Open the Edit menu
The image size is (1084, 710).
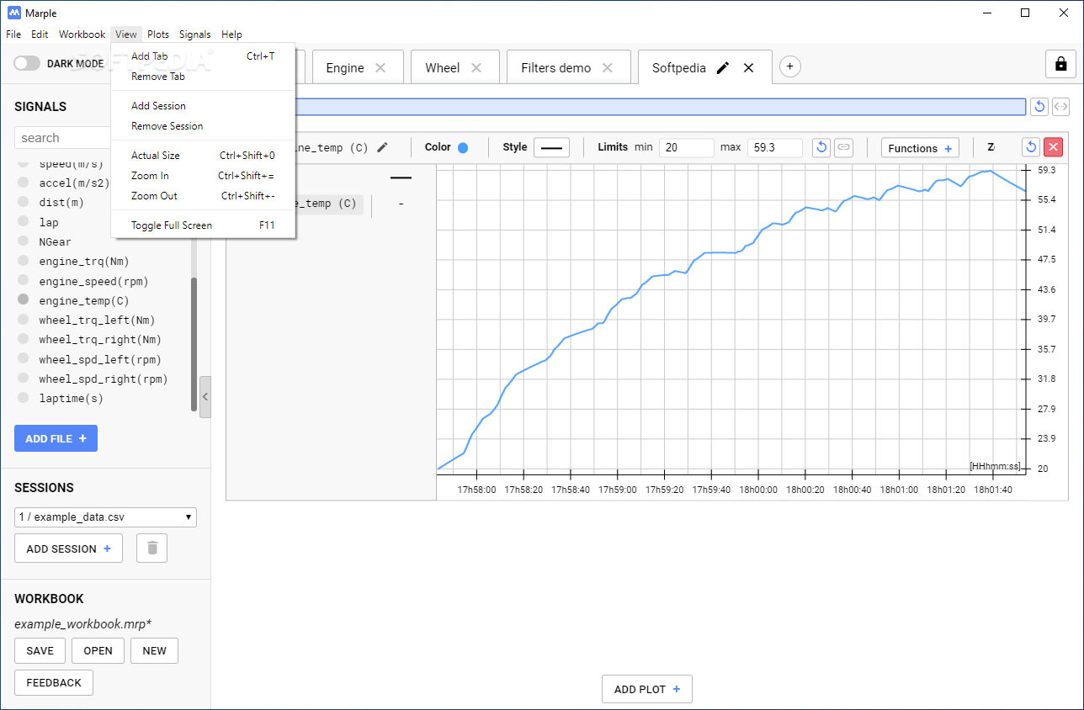click(40, 34)
